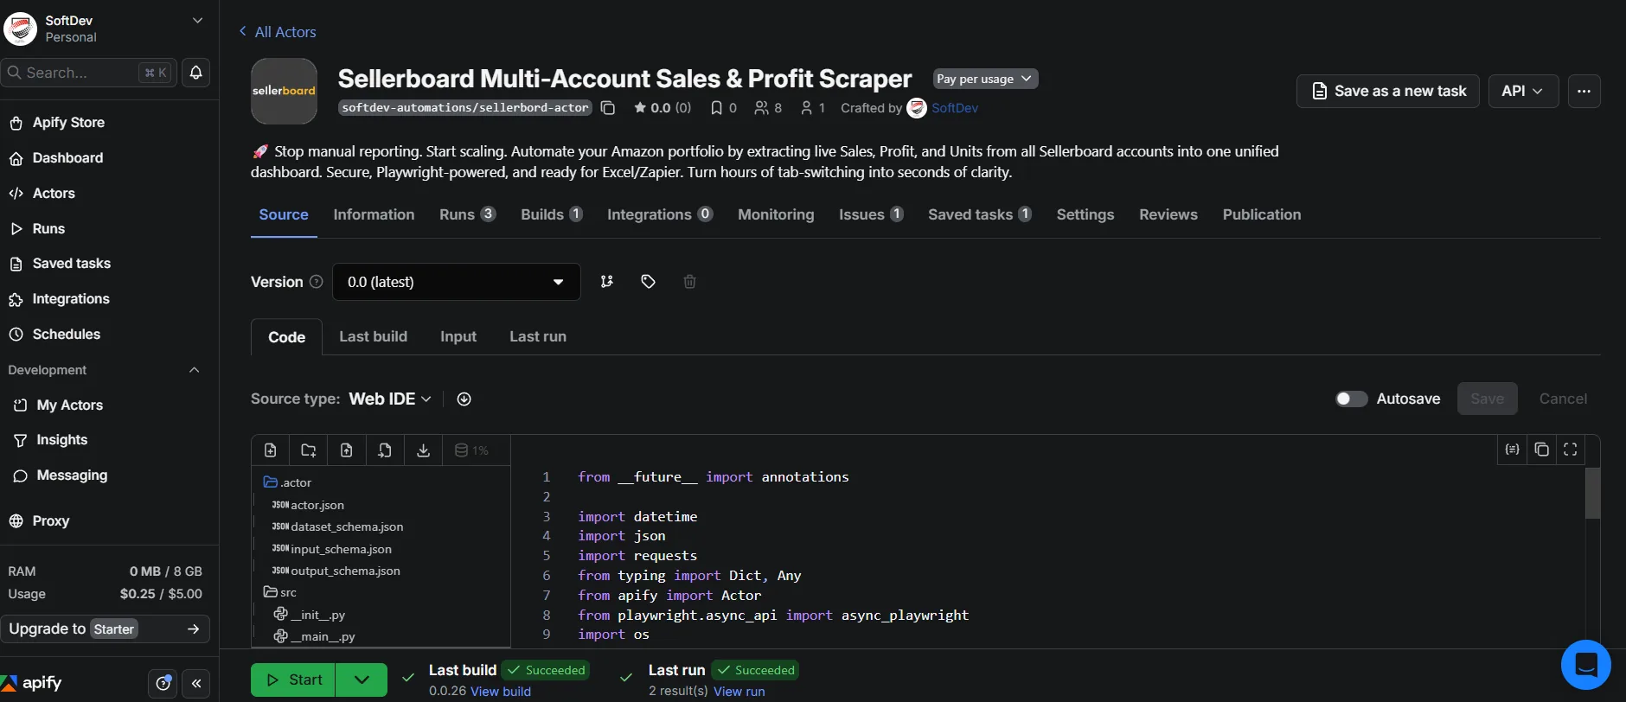Click the delete version trash icon

(689, 282)
